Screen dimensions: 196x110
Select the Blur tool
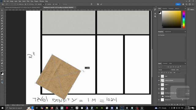(2, 45)
